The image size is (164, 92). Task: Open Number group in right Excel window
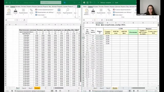[x=109, y=11]
